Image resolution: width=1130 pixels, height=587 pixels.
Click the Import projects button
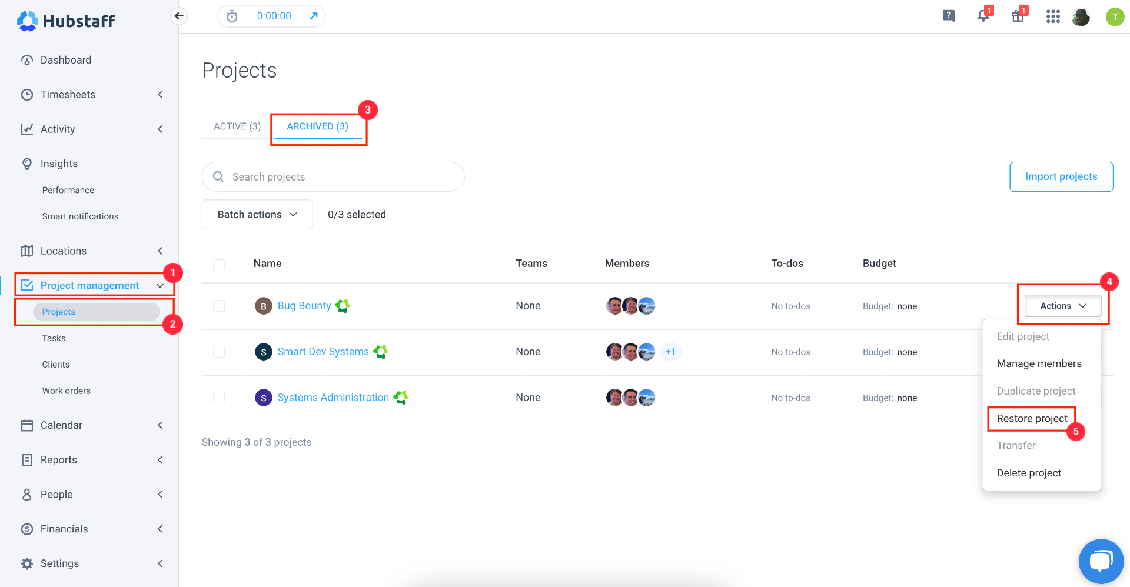coord(1061,176)
